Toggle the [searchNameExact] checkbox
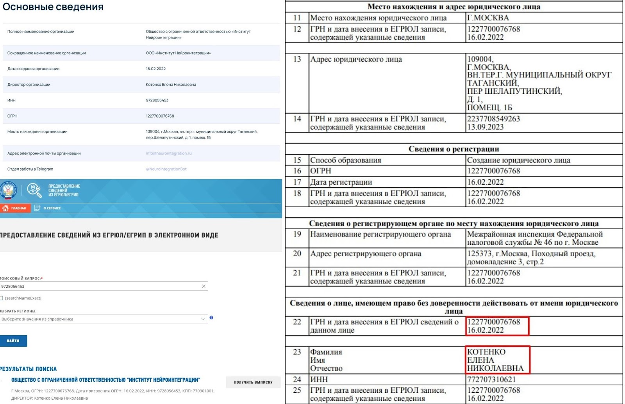Image resolution: width=625 pixels, height=404 pixels. [x=1, y=298]
